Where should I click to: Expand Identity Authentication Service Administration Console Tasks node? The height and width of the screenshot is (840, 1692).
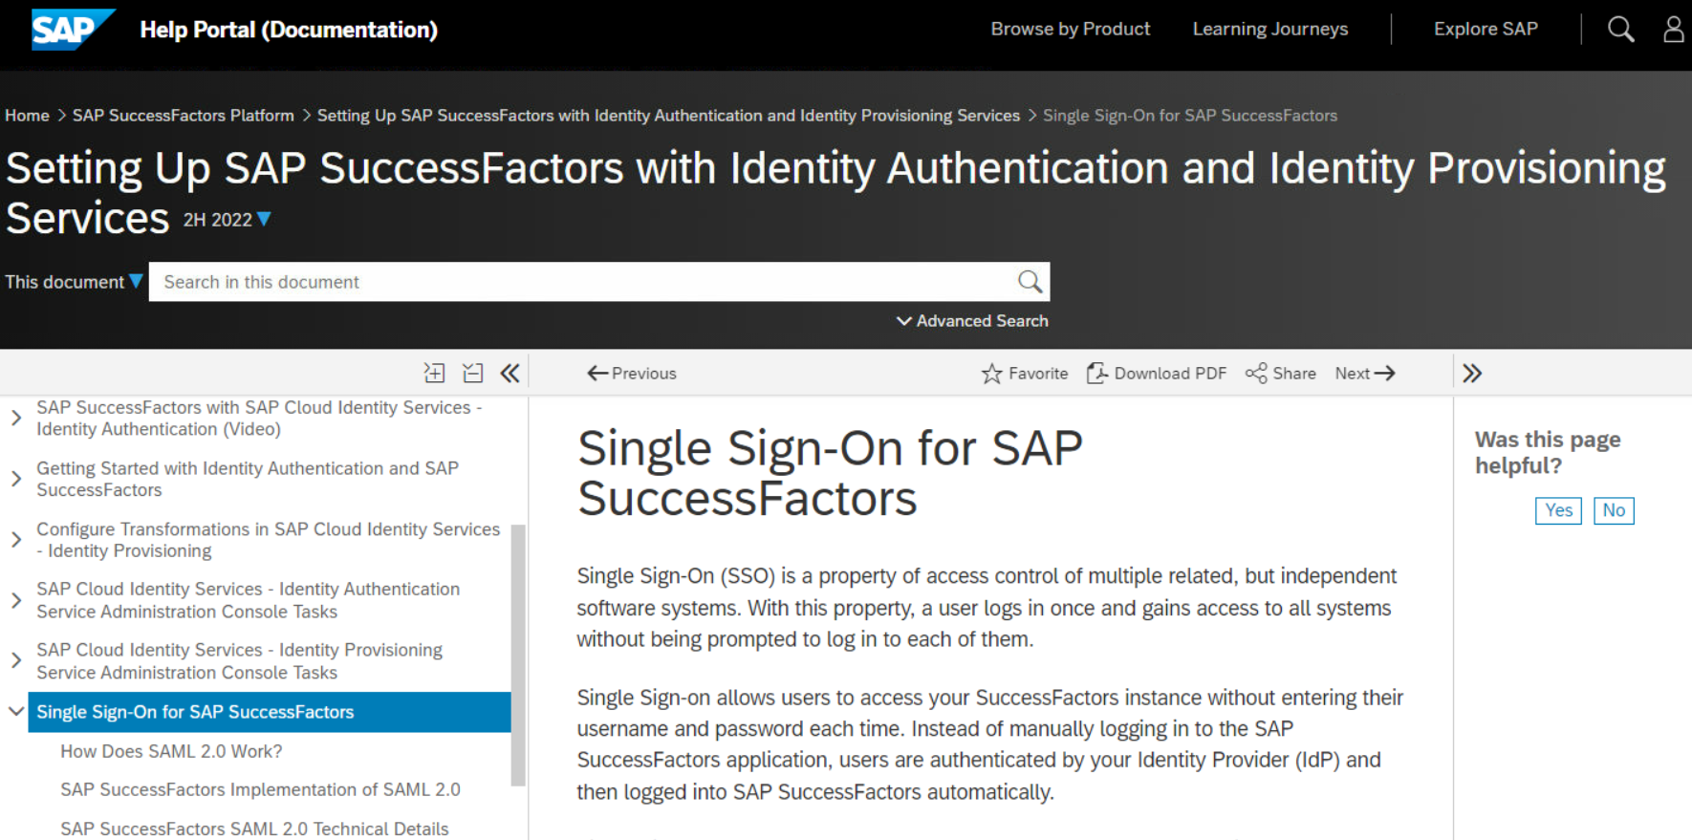coord(16,600)
